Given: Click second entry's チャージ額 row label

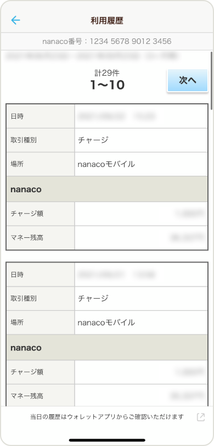Looking at the screenshot, I should tap(27, 372).
